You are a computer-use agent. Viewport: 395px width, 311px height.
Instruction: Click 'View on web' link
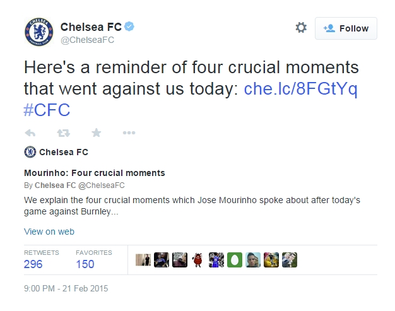click(x=49, y=232)
